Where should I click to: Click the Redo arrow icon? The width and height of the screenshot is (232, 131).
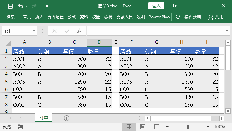[x=34, y=6]
